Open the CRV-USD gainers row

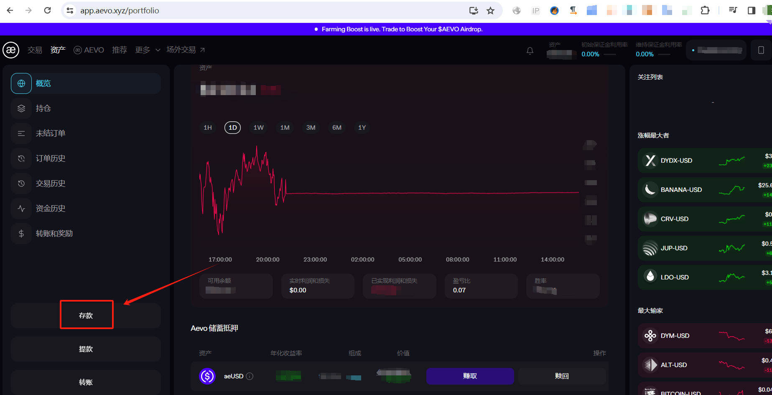click(x=705, y=219)
